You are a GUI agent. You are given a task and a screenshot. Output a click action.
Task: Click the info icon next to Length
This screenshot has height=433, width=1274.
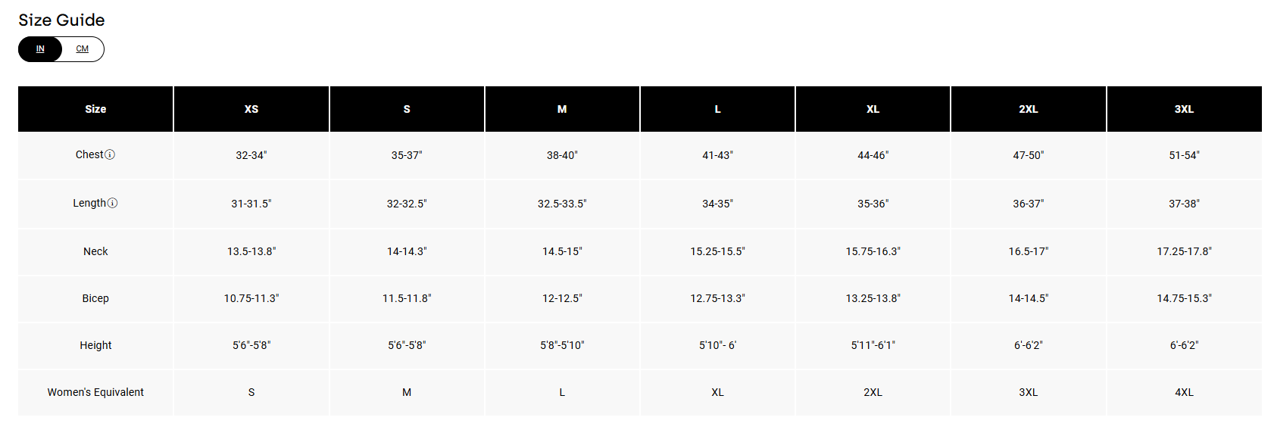(x=113, y=204)
